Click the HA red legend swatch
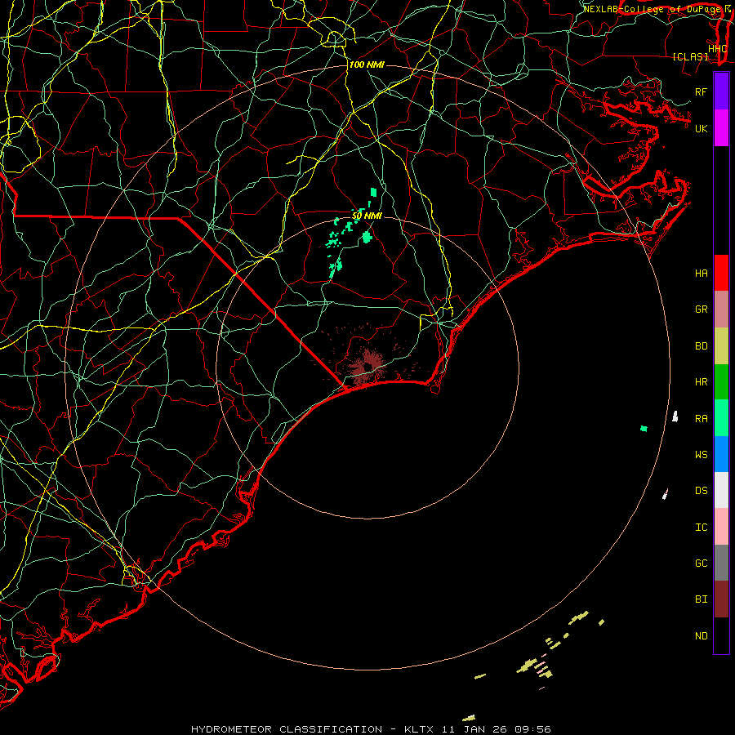Screen dimensions: 735x735 click(x=721, y=273)
